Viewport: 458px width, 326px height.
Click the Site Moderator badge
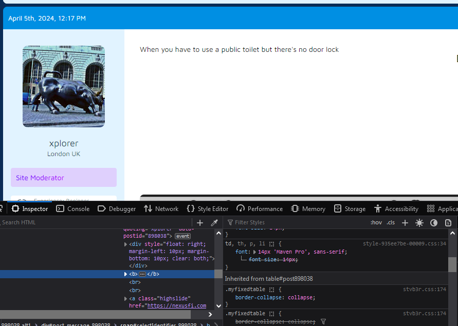(x=64, y=178)
